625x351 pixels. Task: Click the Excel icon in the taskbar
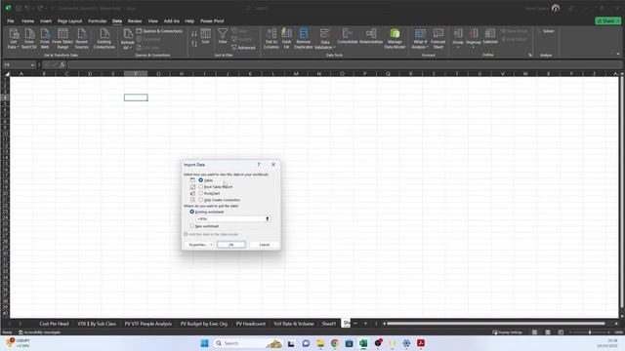point(363,343)
